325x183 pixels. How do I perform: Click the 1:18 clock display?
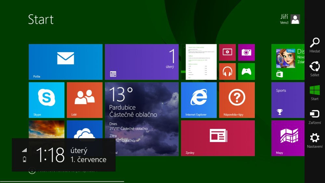50,155
